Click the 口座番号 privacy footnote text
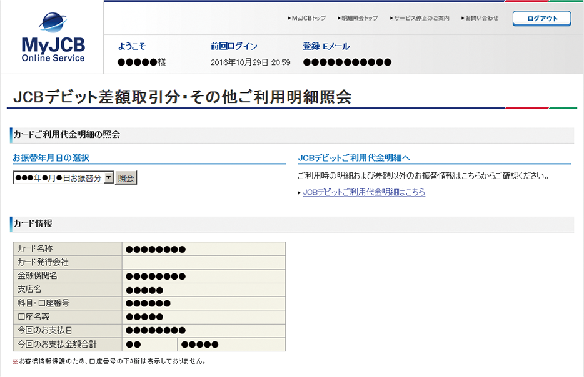The width and height of the screenshot is (584, 377). pos(109,361)
